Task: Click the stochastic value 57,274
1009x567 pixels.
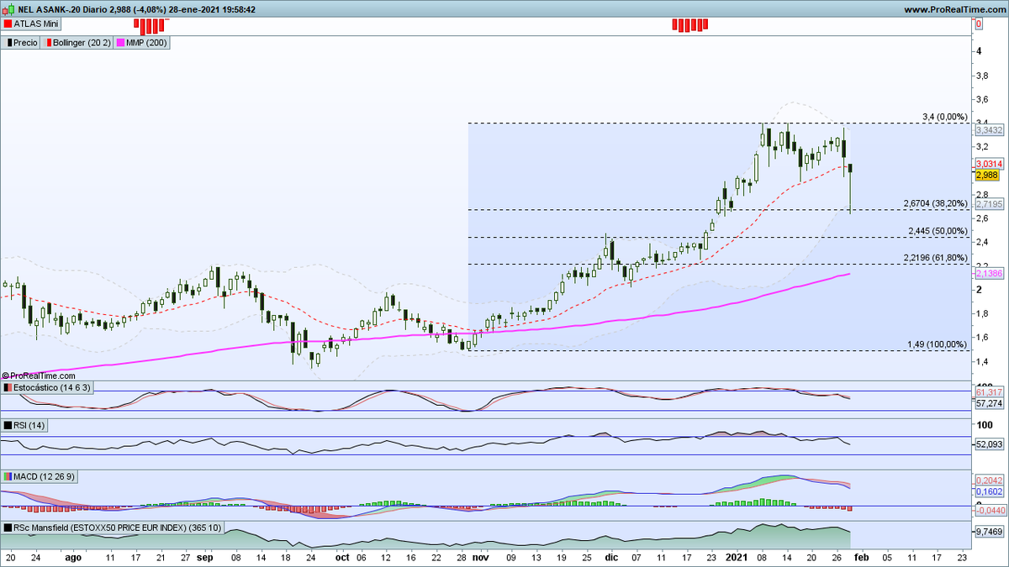Action: coord(990,404)
